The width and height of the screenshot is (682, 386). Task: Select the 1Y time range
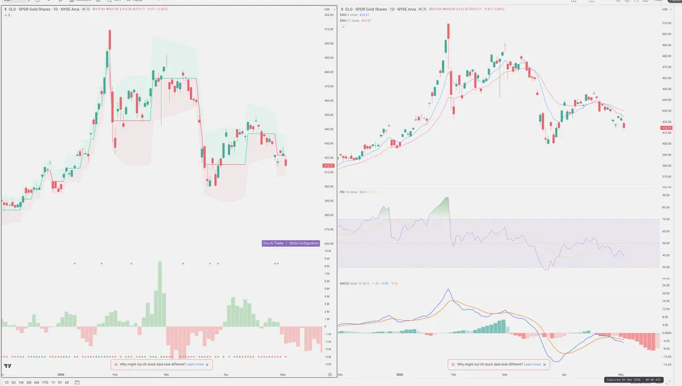[x=53, y=383]
